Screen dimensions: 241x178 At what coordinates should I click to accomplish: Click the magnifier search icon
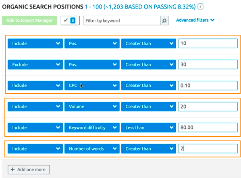(164, 21)
